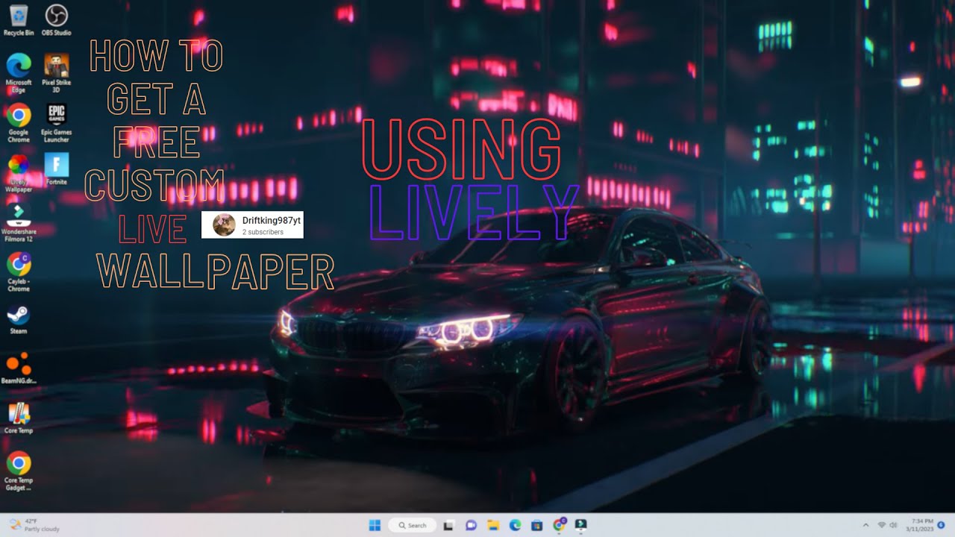
Task: Open Task View in the taskbar
Action: (x=448, y=525)
